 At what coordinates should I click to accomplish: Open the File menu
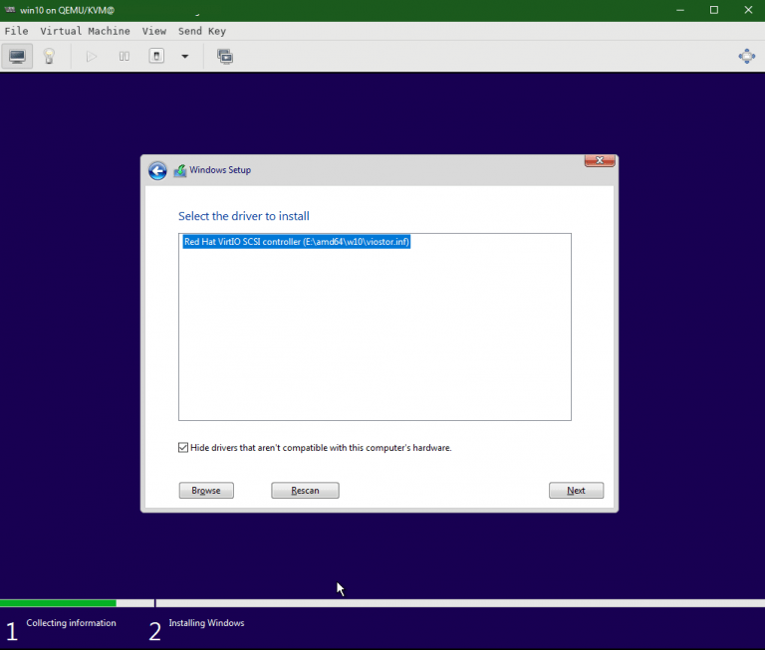(16, 31)
